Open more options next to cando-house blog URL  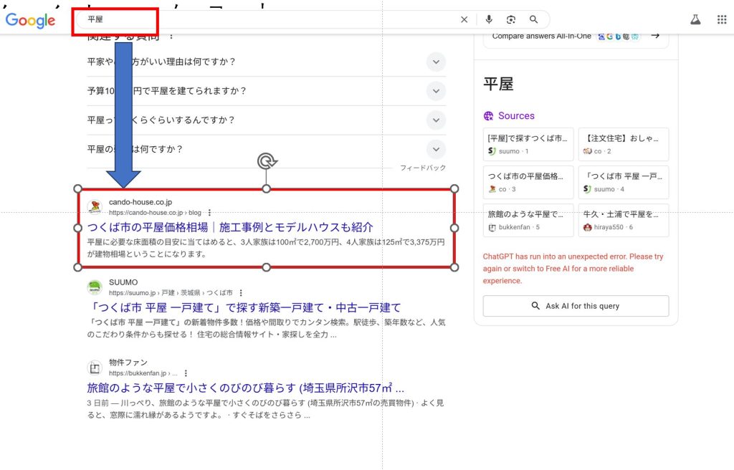[210, 213]
